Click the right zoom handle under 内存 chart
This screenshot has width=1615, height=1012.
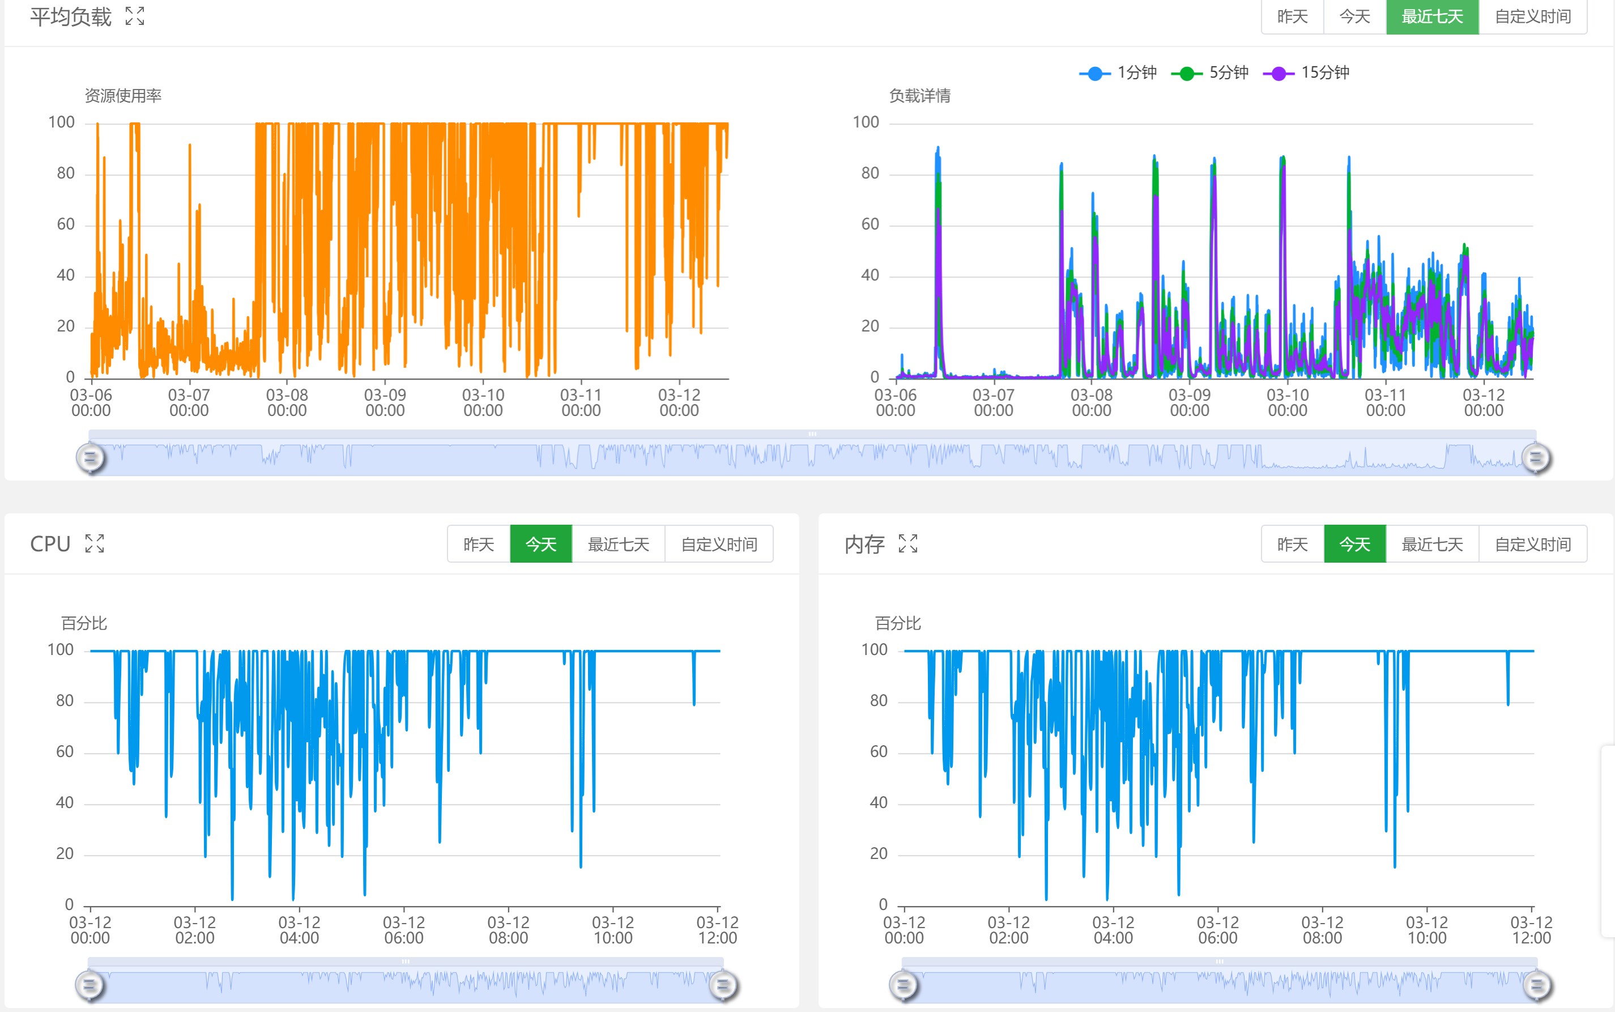point(1536,985)
